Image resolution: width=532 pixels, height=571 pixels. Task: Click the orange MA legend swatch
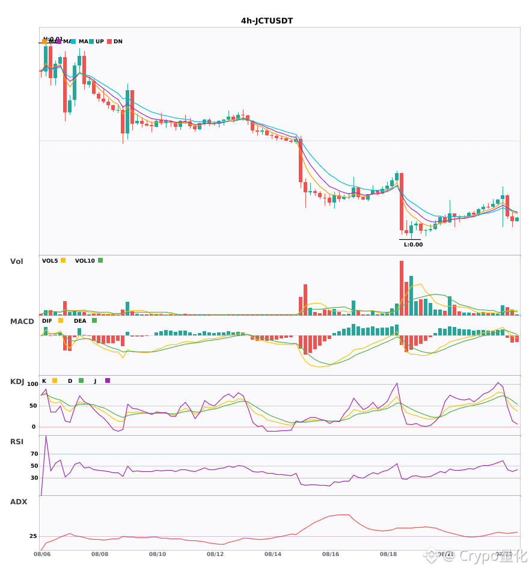point(44,41)
